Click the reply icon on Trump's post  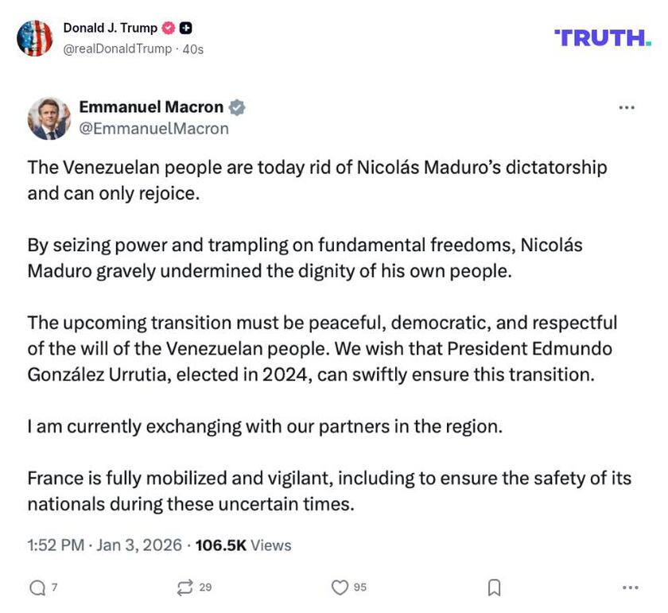36,588
